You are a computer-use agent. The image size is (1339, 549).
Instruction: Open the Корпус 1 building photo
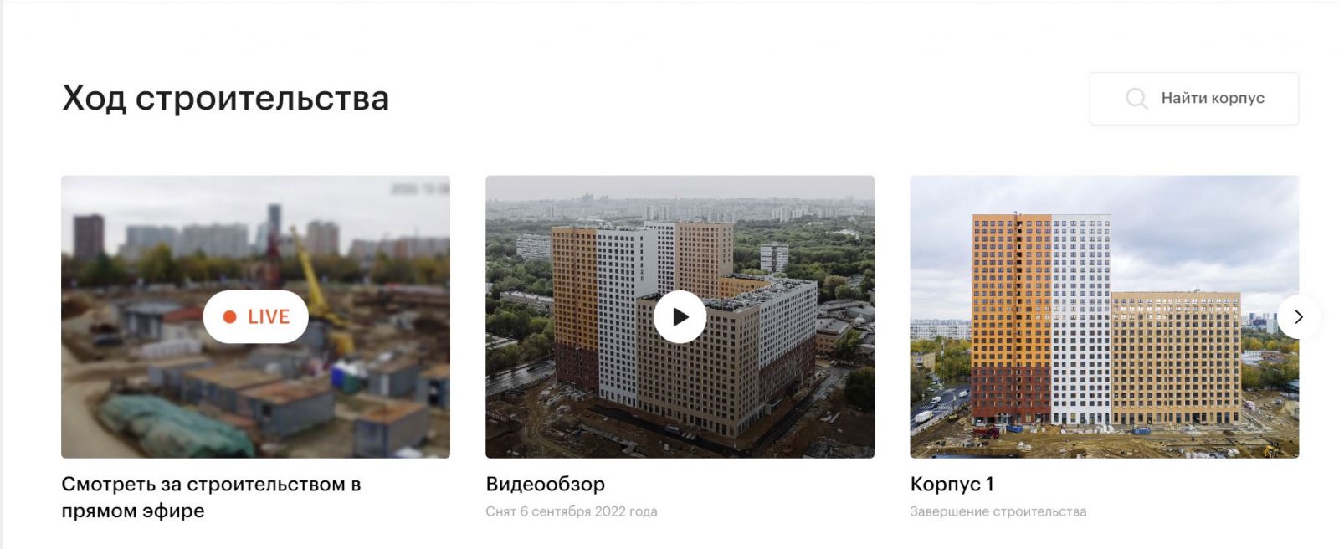(x=1104, y=316)
